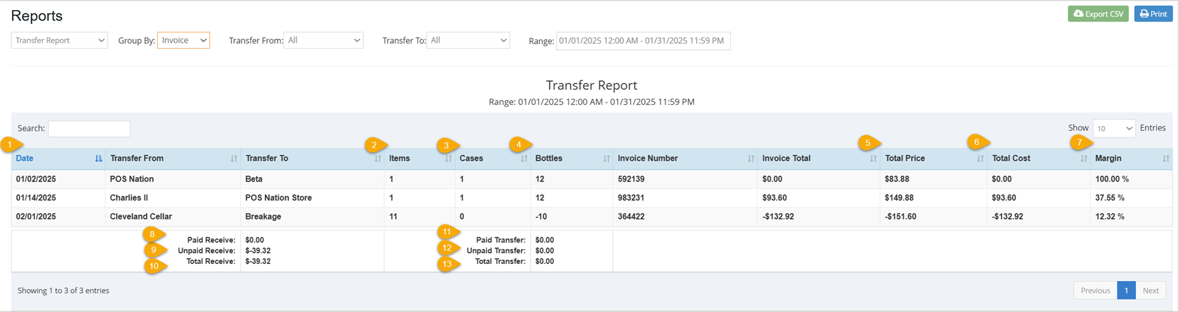Sort by the Date column sort icon
The width and height of the screenshot is (1179, 312).
point(98,159)
